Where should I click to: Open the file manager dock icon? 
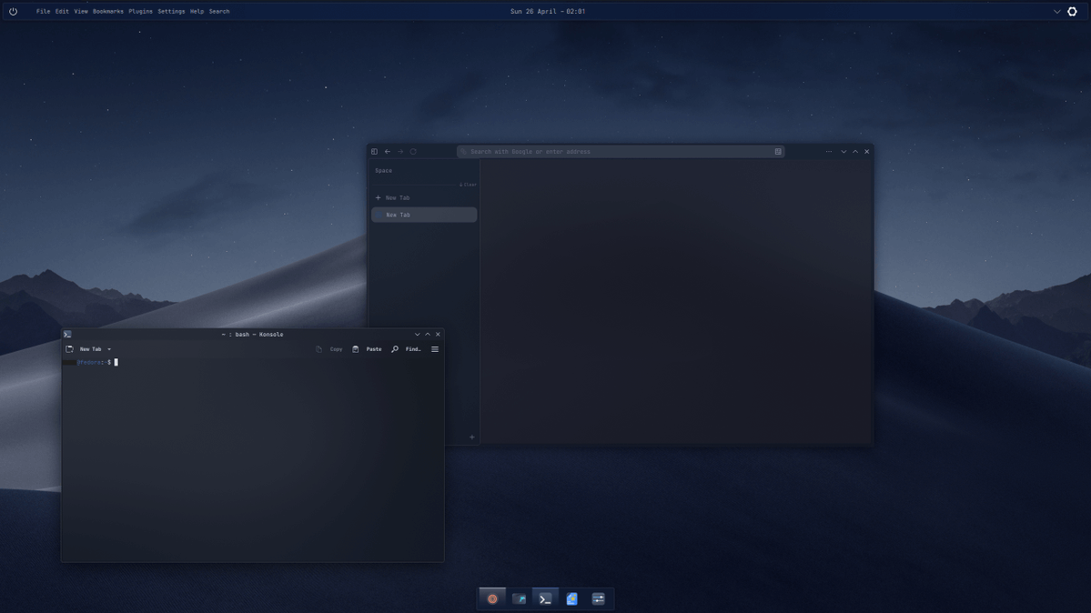(519, 598)
